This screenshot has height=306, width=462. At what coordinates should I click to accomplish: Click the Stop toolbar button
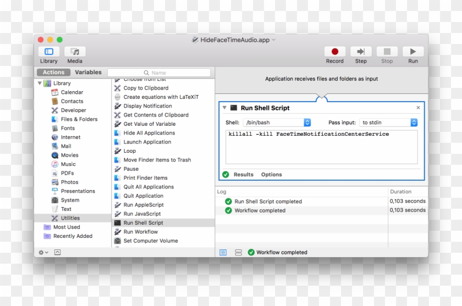point(387,52)
